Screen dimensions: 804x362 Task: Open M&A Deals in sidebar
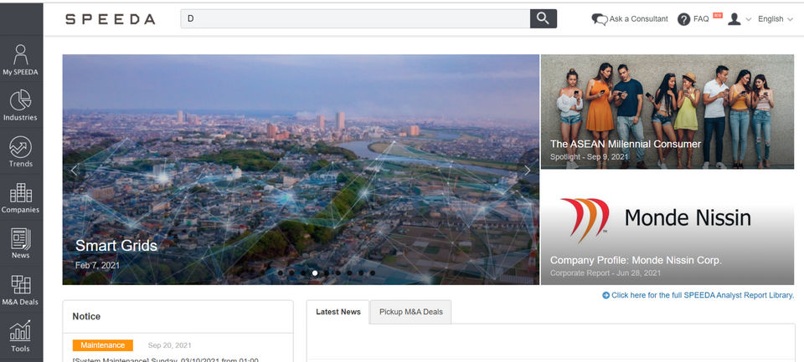(x=20, y=290)
